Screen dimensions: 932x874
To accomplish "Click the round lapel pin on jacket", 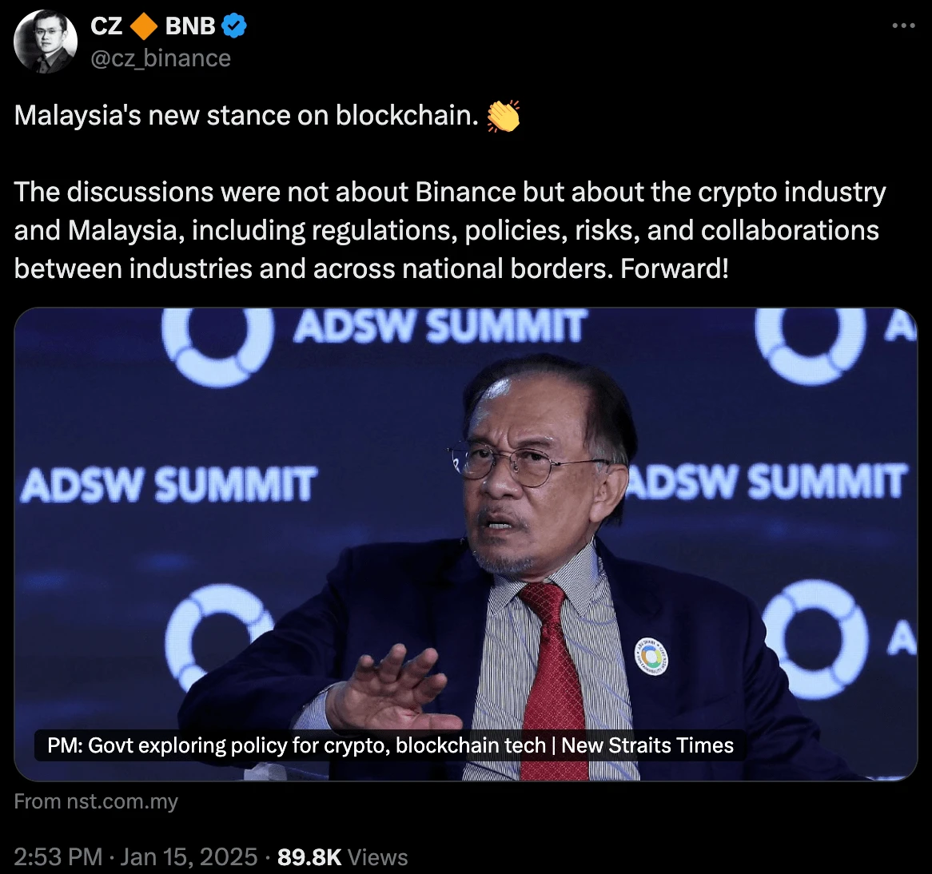I will pos(651,657).
